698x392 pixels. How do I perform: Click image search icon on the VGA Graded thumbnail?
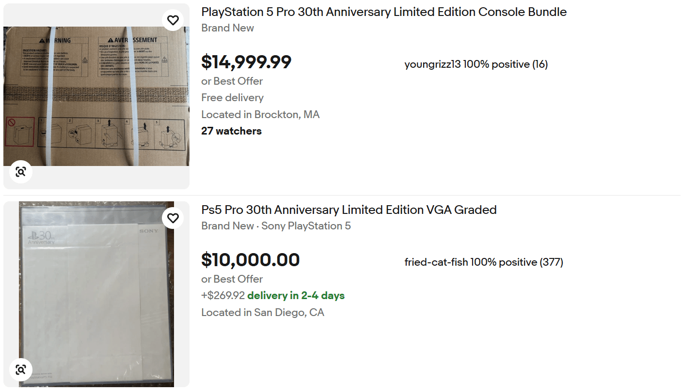point(21,370)
